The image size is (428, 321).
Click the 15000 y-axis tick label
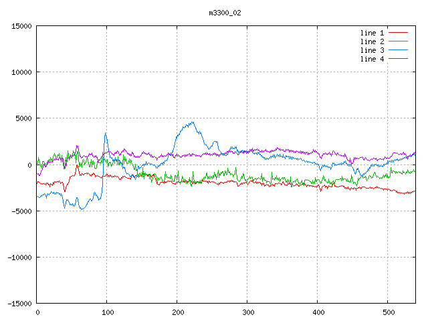[x=21, y=26]
